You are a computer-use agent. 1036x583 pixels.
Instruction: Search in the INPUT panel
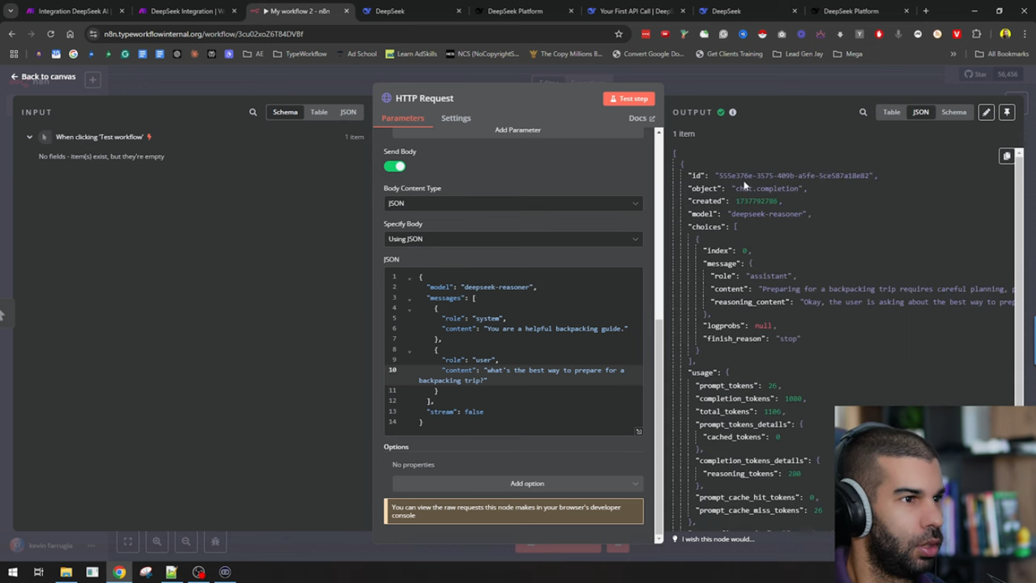tap(253, 112)
